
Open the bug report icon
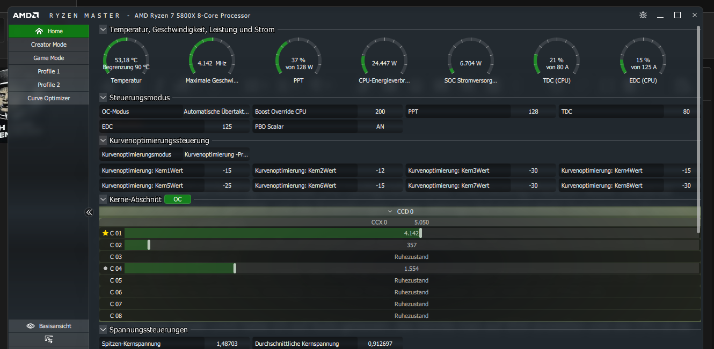point(643,15)
